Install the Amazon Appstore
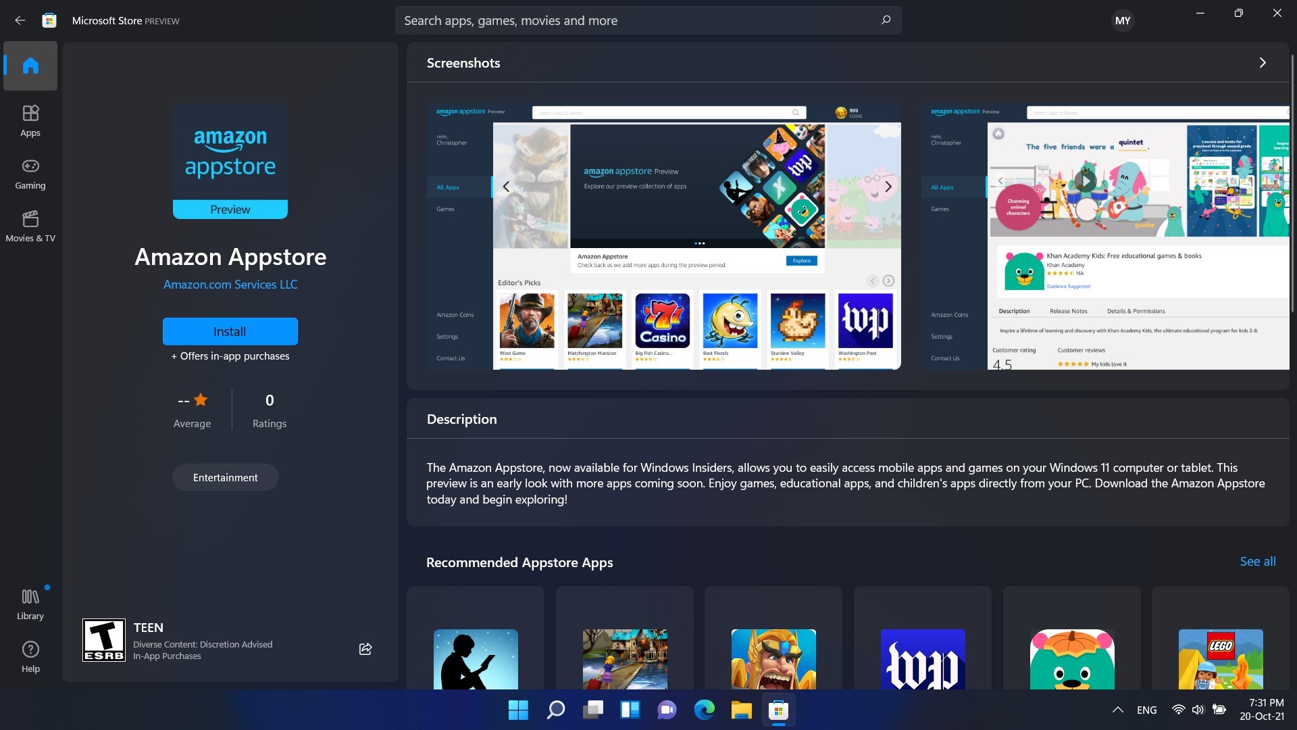Image resolution: width=1297 pixels, height=730 pixels. click(x=230, y=331)
